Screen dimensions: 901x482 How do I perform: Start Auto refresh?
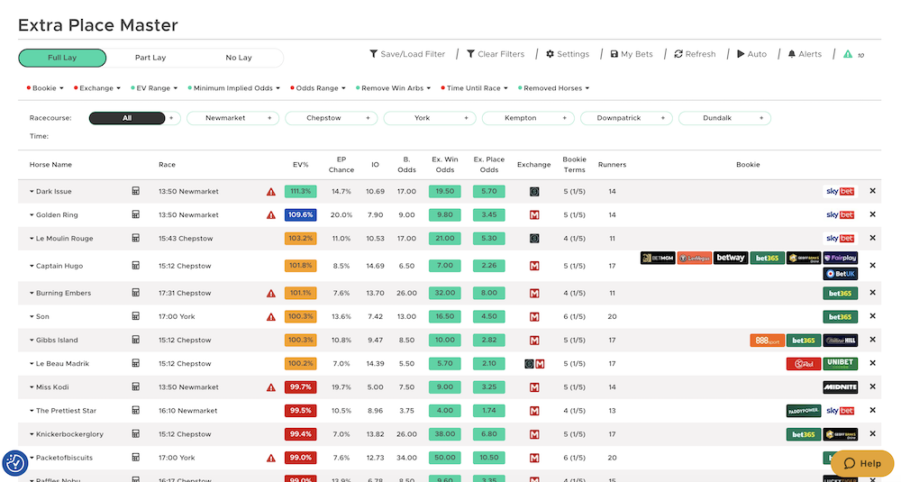pos(751,54)
